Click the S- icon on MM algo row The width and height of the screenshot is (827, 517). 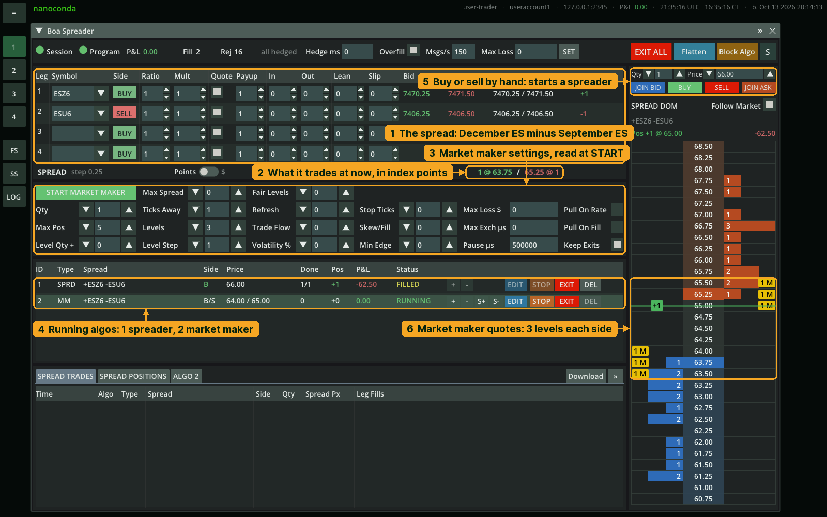[x=496, y=301]
